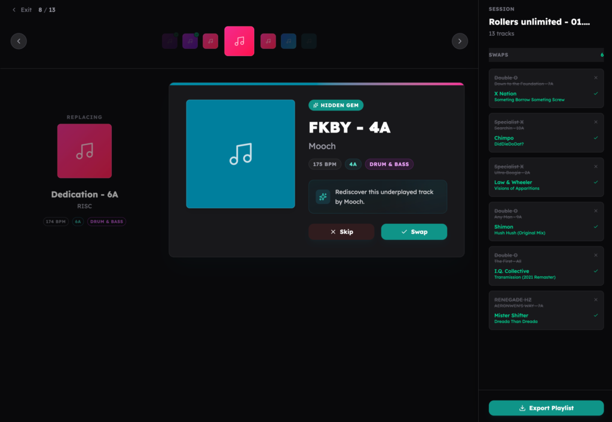Remove the Shimon swap entry
Image resolution: width=612 pixels, height=422 pixels.
595,211
